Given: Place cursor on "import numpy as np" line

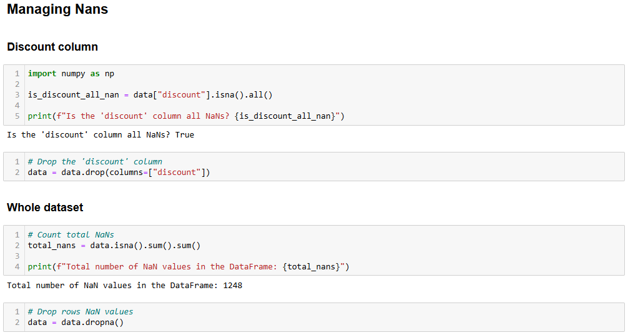Looking at the screenshot, I should (x=71, y=74).
